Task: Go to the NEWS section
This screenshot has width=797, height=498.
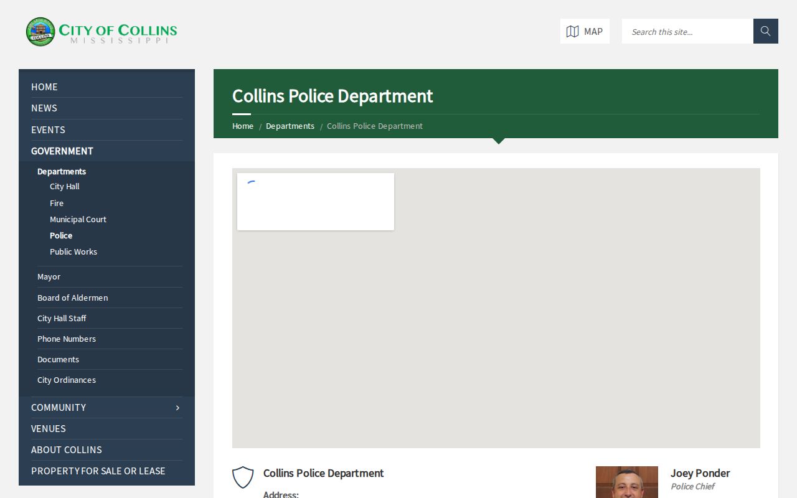Action: tap(44, 108)
